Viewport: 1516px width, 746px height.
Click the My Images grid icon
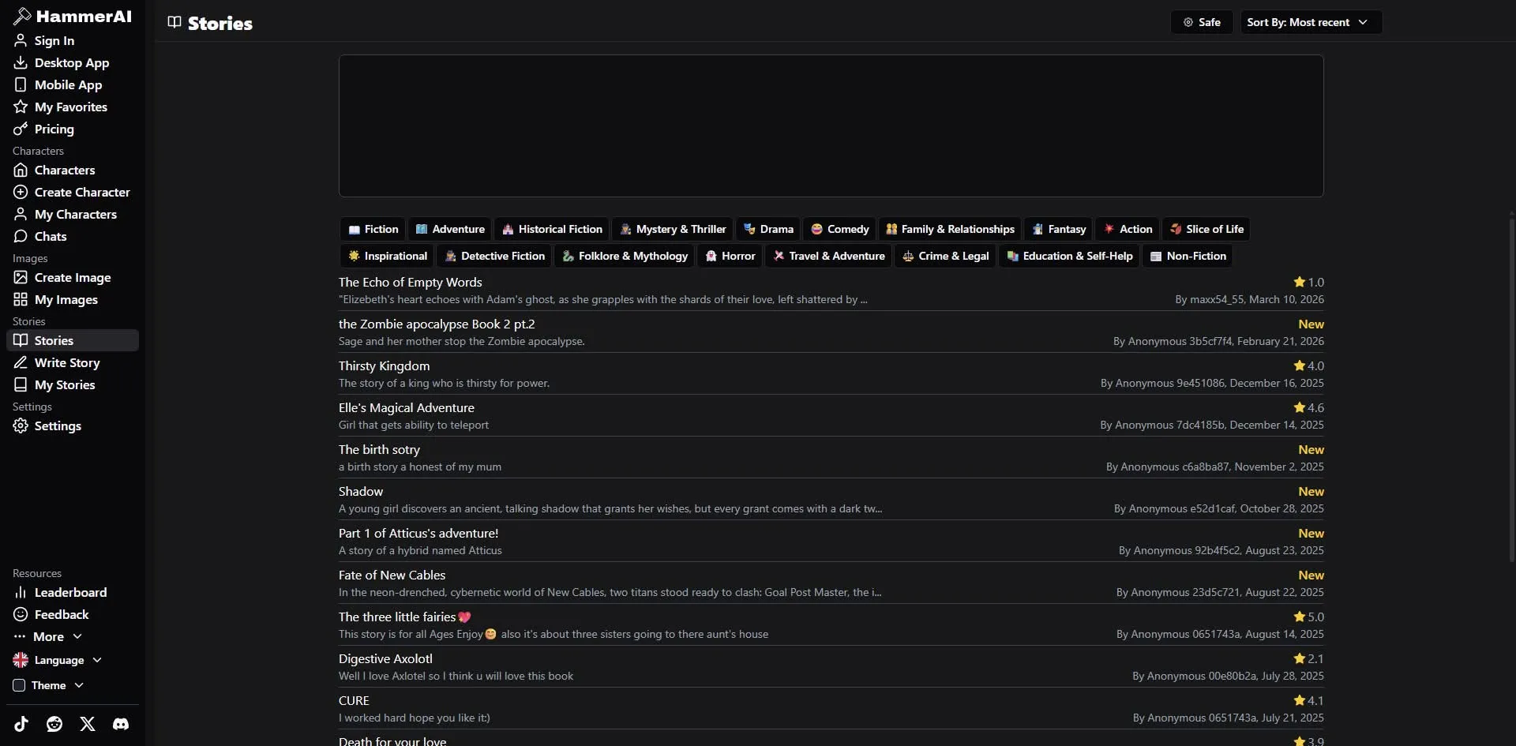point(21,299)
